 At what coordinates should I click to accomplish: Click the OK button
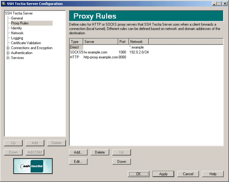coord(138,174)
